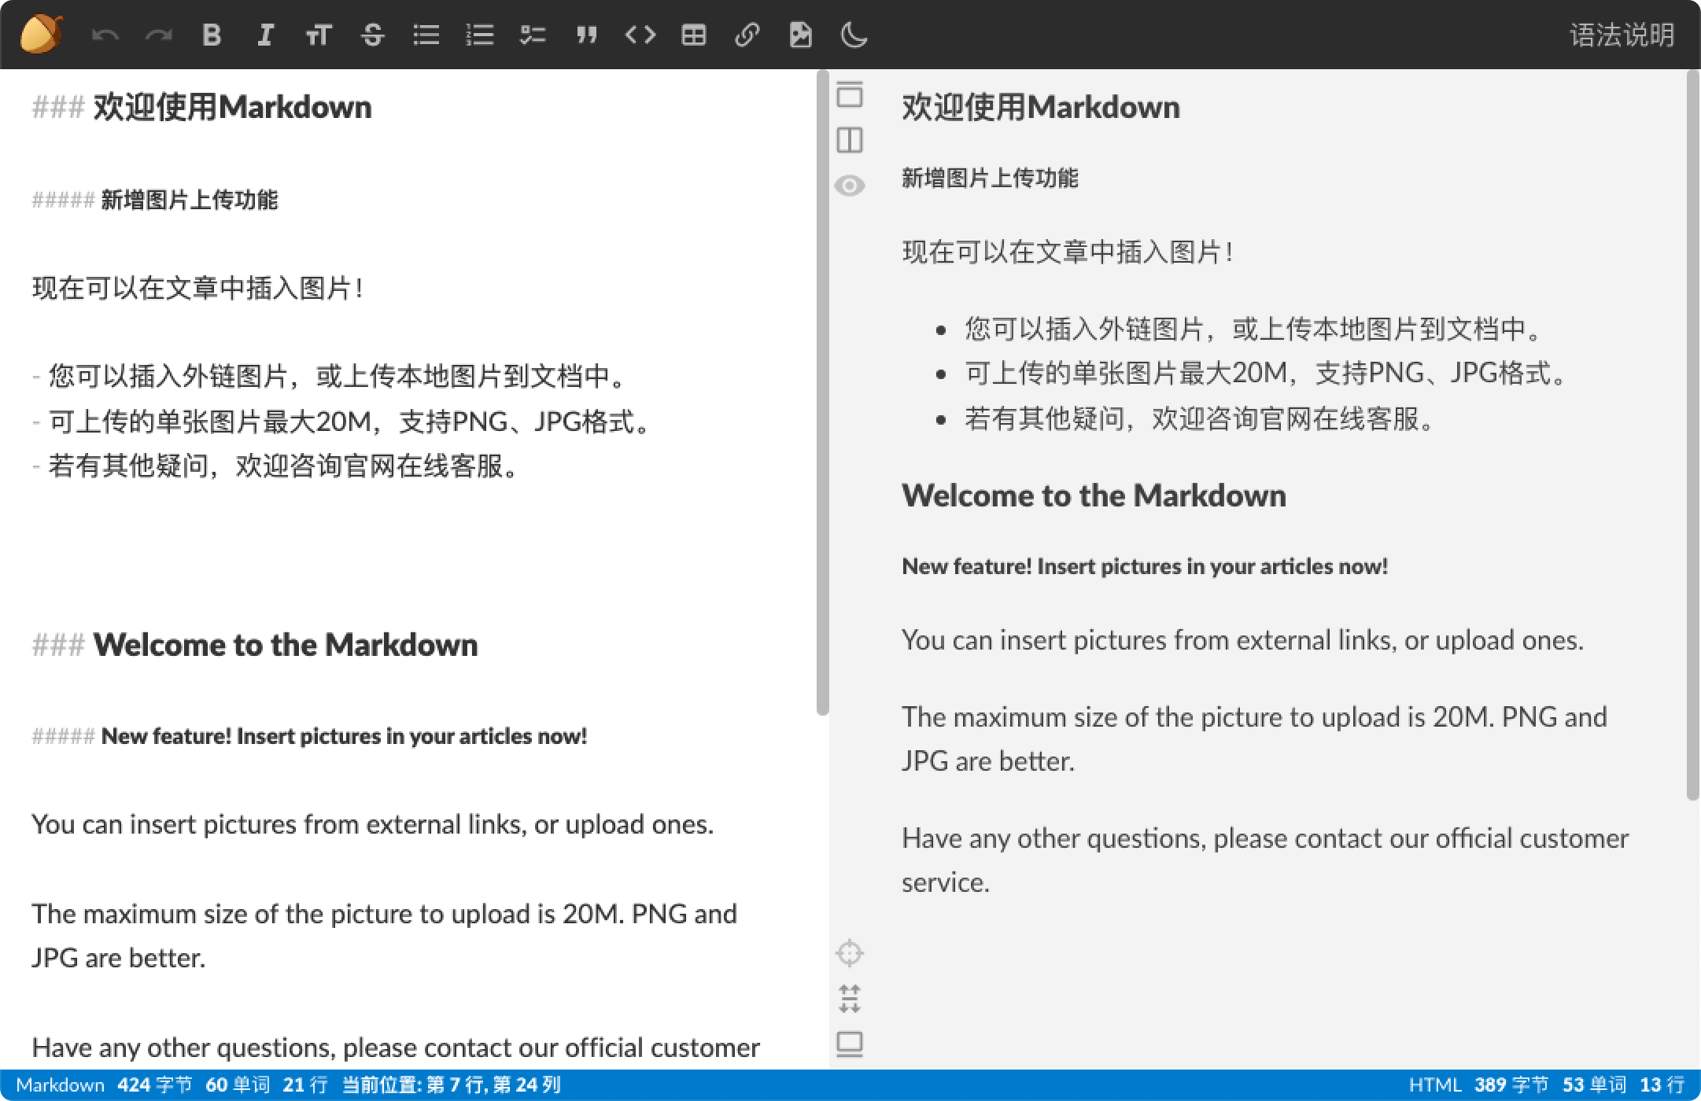Insert a task checklist

click(x=533, y=35)
